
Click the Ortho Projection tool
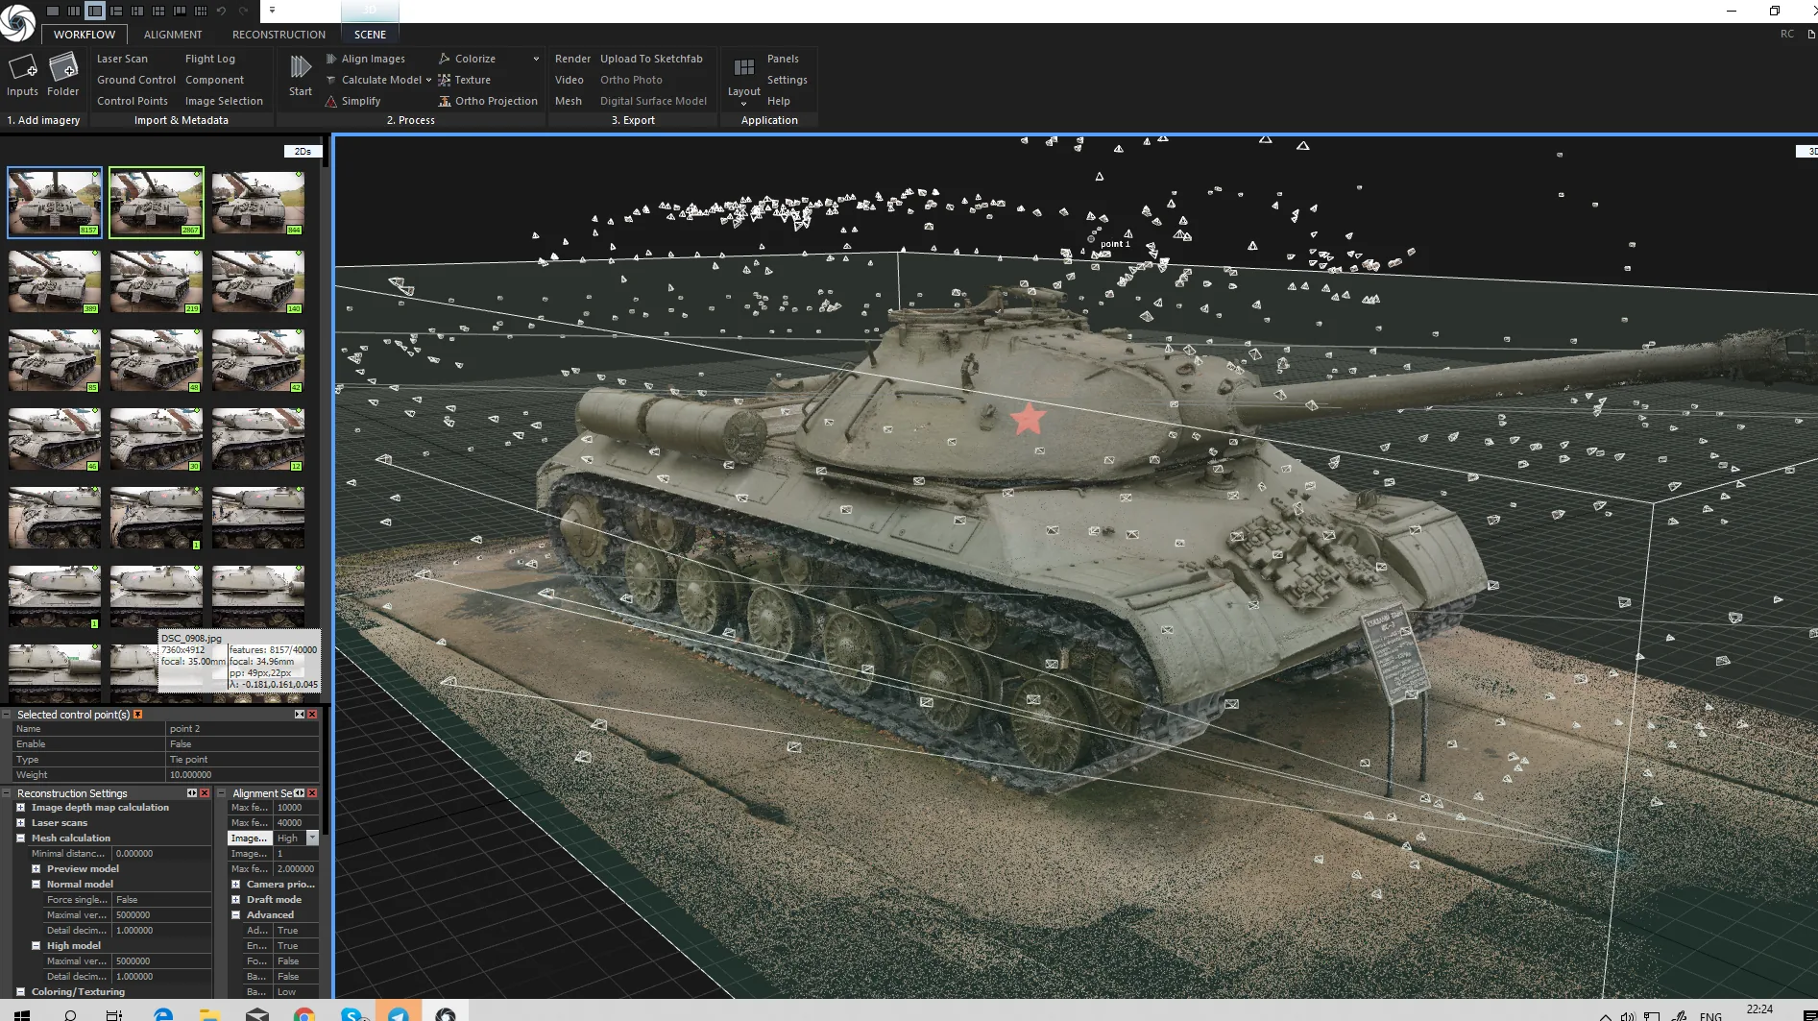488,101
